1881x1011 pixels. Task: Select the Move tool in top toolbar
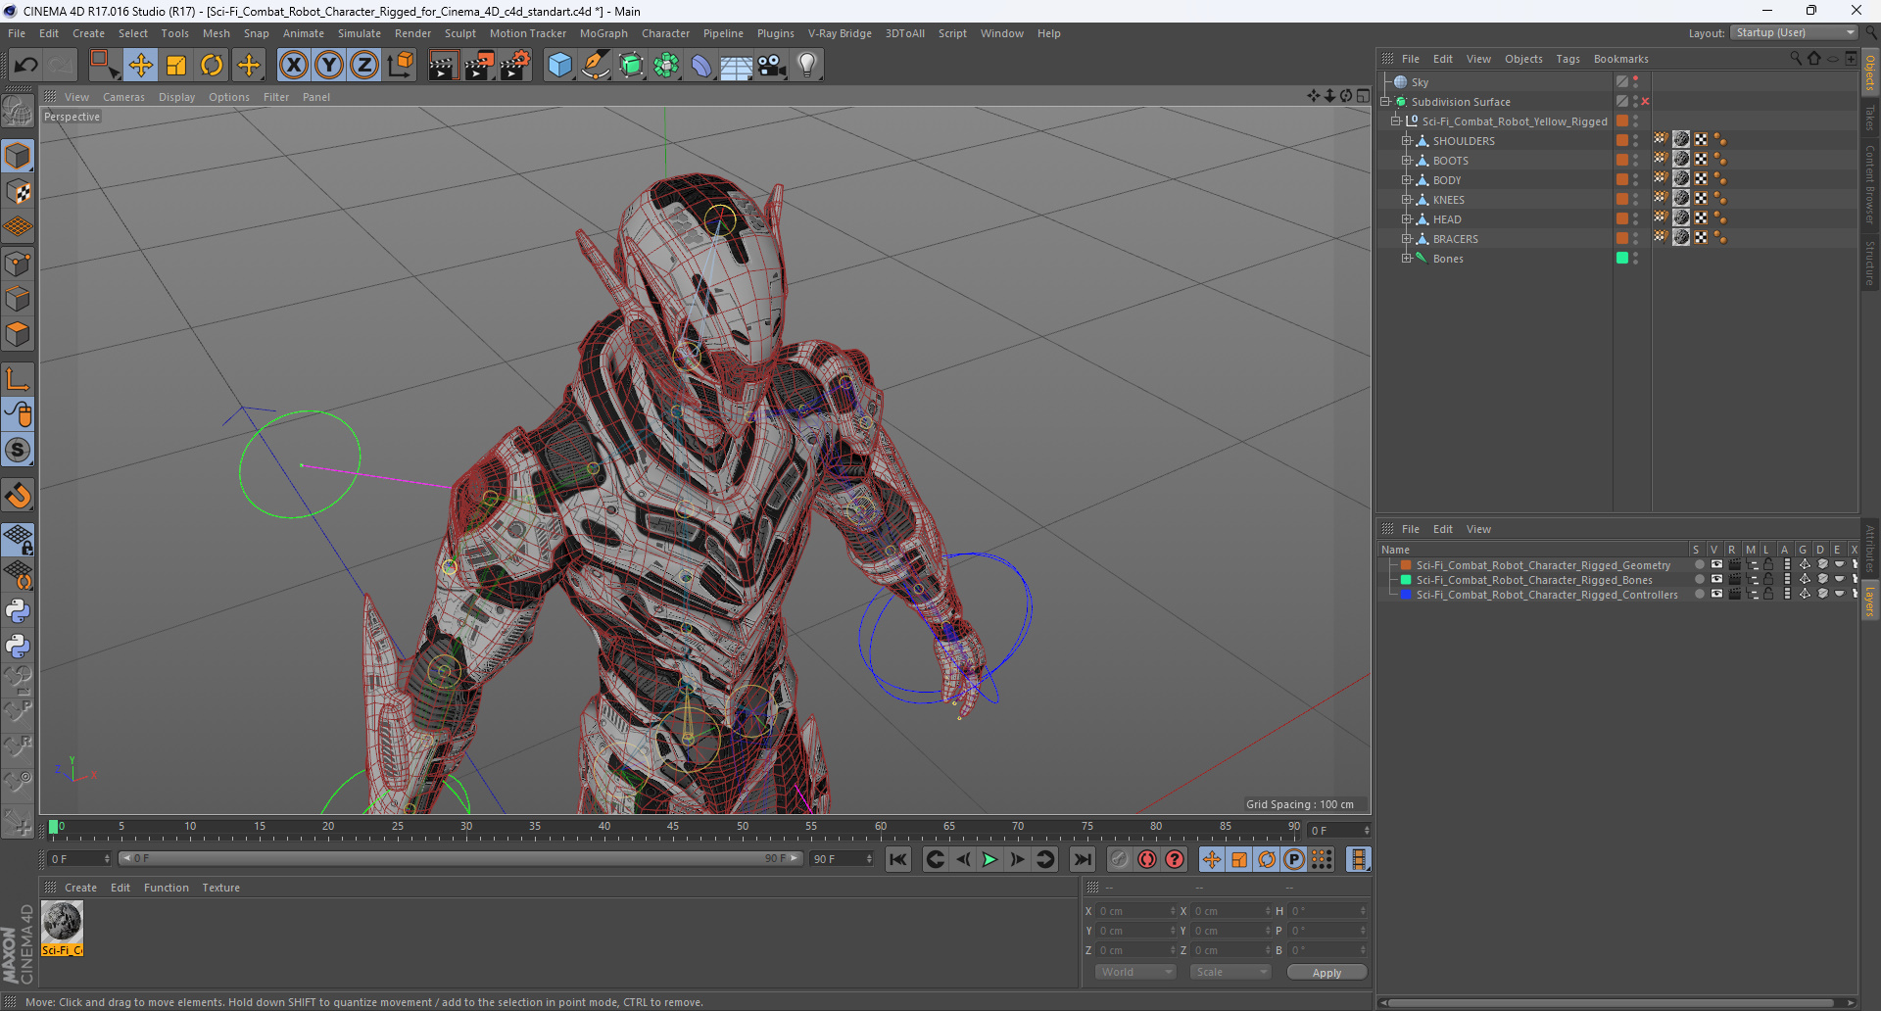140,66
